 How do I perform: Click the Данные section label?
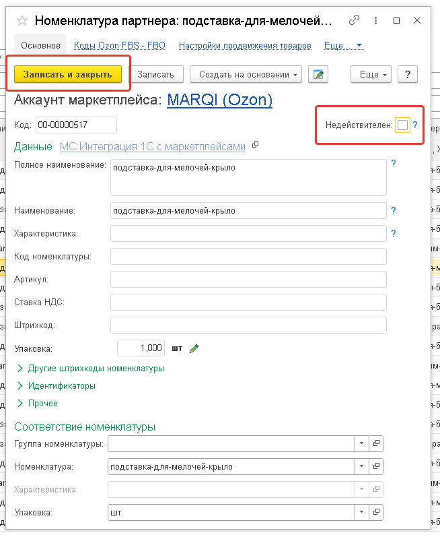[x=33, y=147]
